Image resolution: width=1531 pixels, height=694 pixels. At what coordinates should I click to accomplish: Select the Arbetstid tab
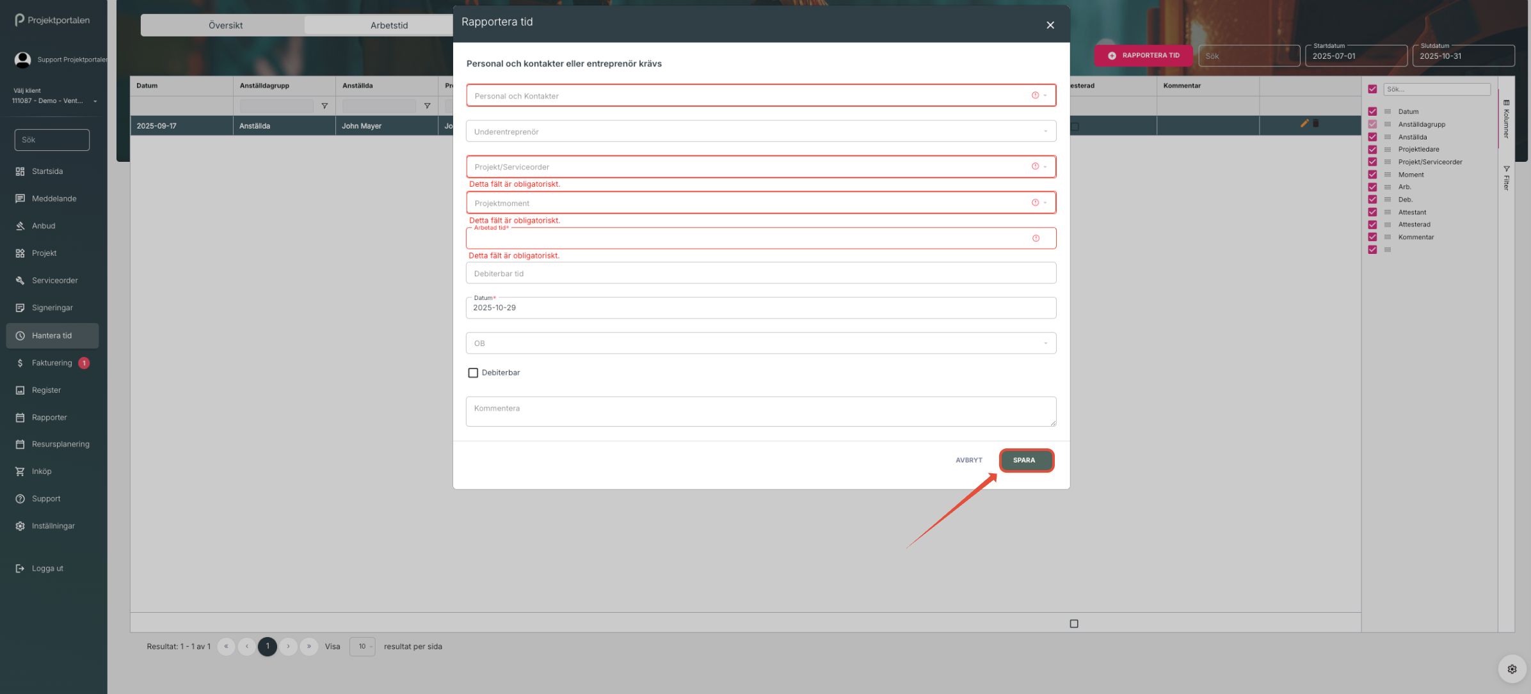coord(389,26)
